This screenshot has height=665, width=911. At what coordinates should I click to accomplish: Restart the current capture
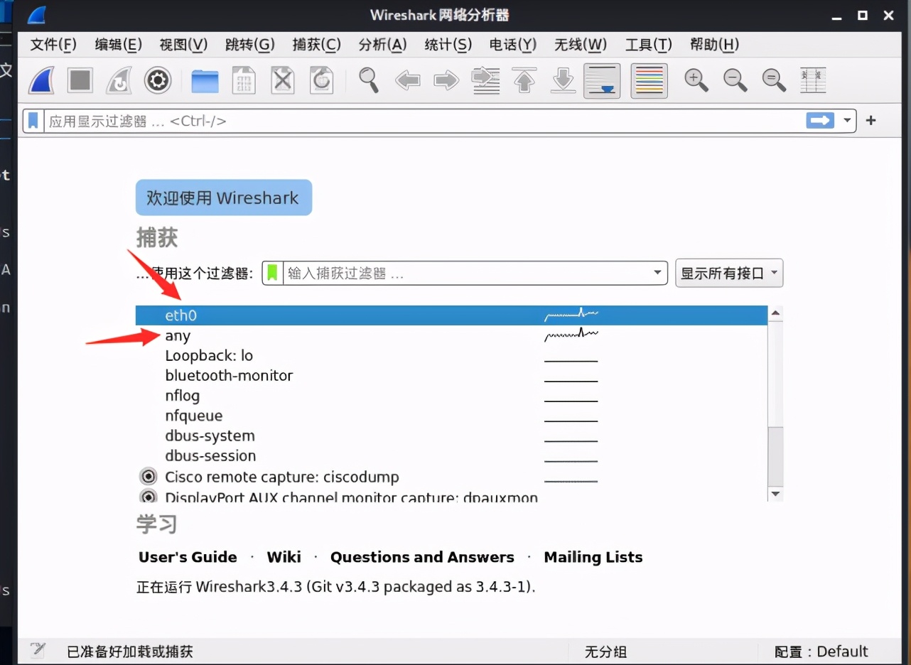click(x=119, y=80)
